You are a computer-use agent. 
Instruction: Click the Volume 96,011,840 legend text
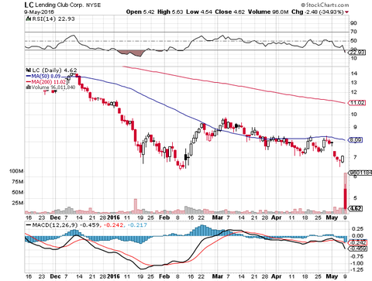tap(53, 87)
